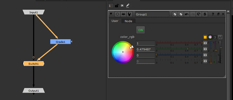The height and width of the screenshot is (100, 233).
Task: Click the red row left-right arrow stepper
Action: (x=205, y=43)
